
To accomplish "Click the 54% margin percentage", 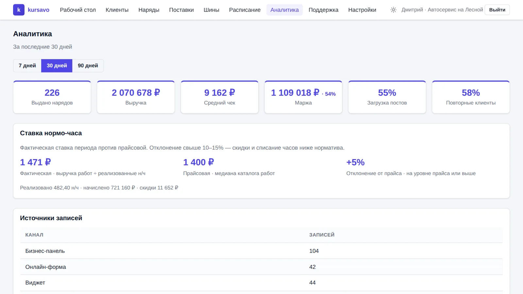I will (x=330, y=94).
